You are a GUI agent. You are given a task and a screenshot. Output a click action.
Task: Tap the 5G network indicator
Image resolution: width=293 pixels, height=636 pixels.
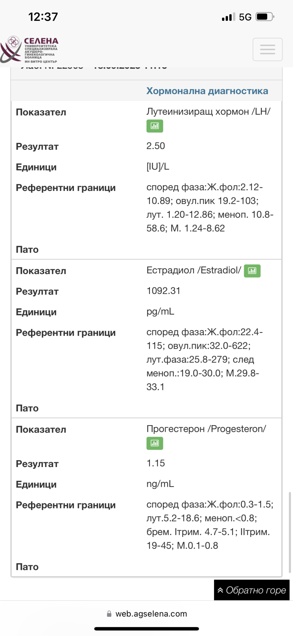[x=245, y=17]
